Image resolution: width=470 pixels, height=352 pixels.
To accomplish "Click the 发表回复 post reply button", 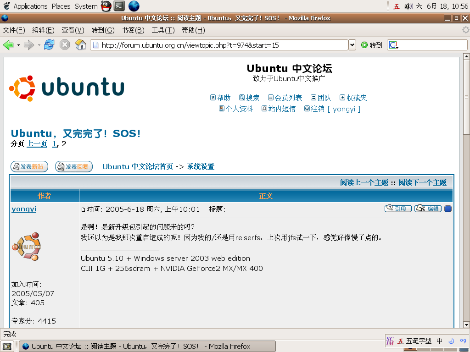I will coord(74,166).
